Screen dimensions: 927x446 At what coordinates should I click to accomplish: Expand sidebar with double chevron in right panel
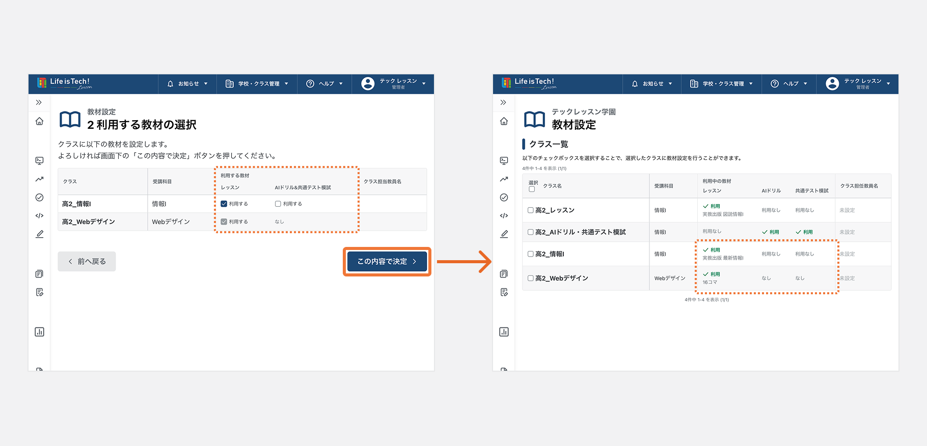[x=503, y=102]
